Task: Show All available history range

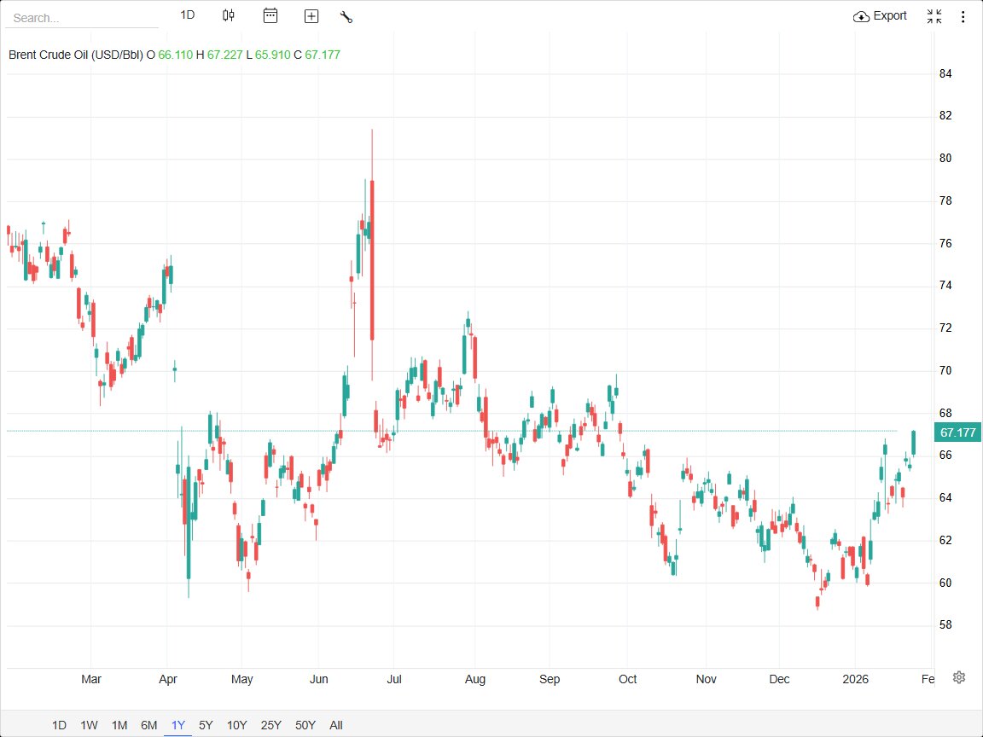Action: (336, 725)
